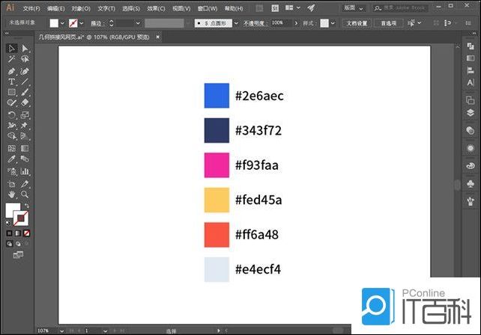481x335 pixels.
Task: Click the 描边 stroke panel link
Action: point(97,23)
